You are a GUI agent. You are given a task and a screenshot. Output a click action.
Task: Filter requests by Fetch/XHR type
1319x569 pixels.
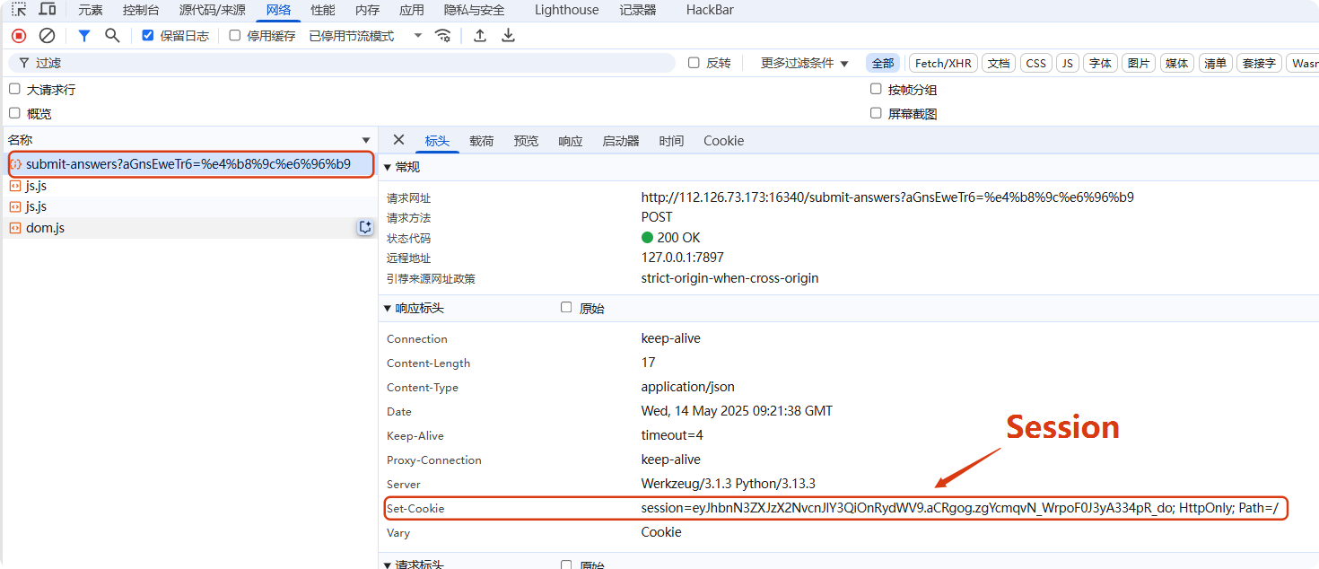pyautogui.click(x=943, y=63)
